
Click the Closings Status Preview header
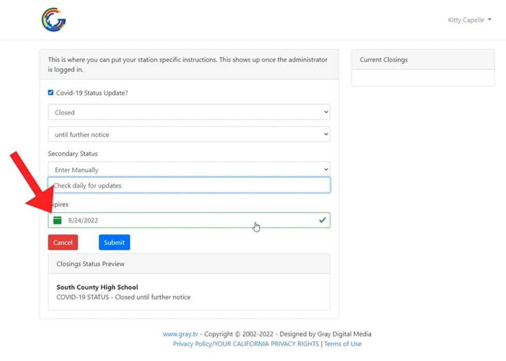point(189,264)
